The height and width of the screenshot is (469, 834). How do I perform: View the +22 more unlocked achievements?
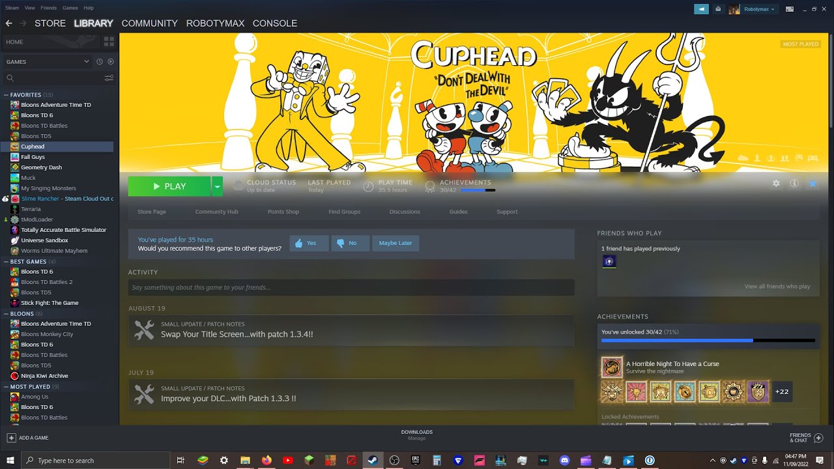tap(782, 391)
